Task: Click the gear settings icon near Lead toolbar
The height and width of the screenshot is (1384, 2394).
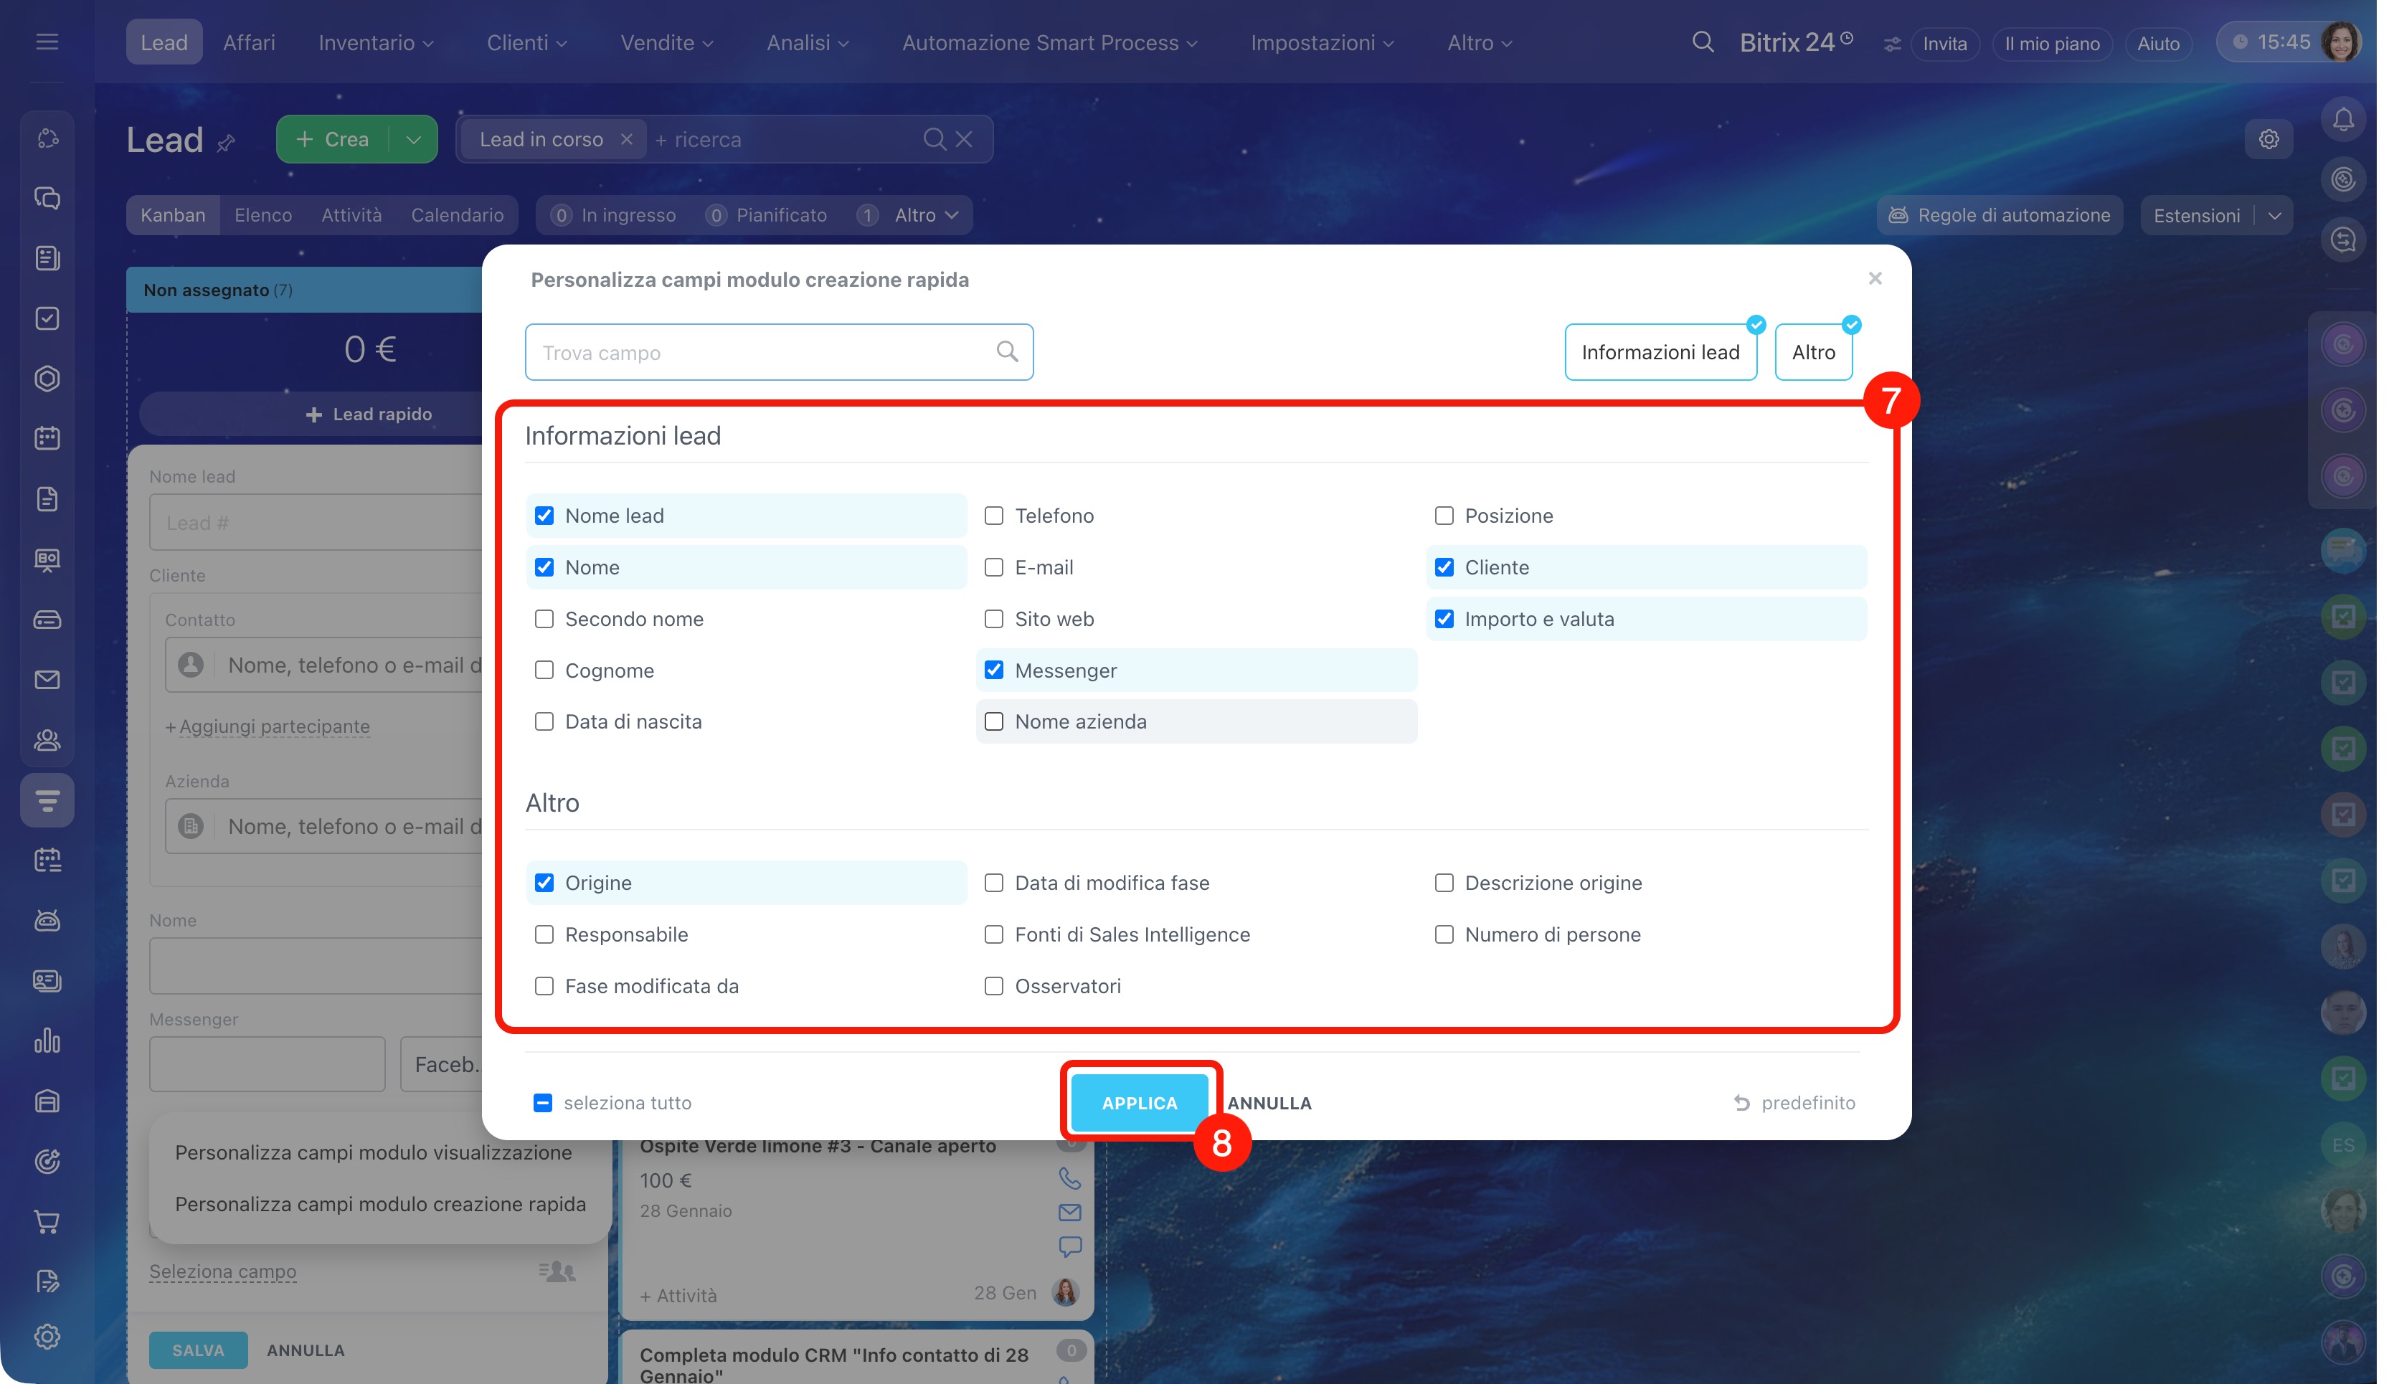Action: pos(2268,140)
